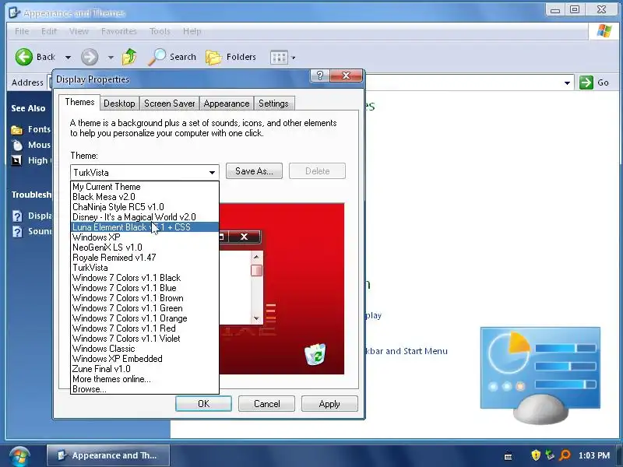Open the Tools menu
Screen dimensions: 623x467
160,31
